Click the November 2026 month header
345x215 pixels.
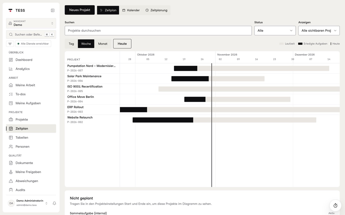pyautogui.click(x=227, y=55)
